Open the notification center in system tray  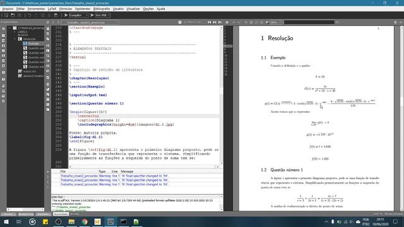(x=396, y=221)
